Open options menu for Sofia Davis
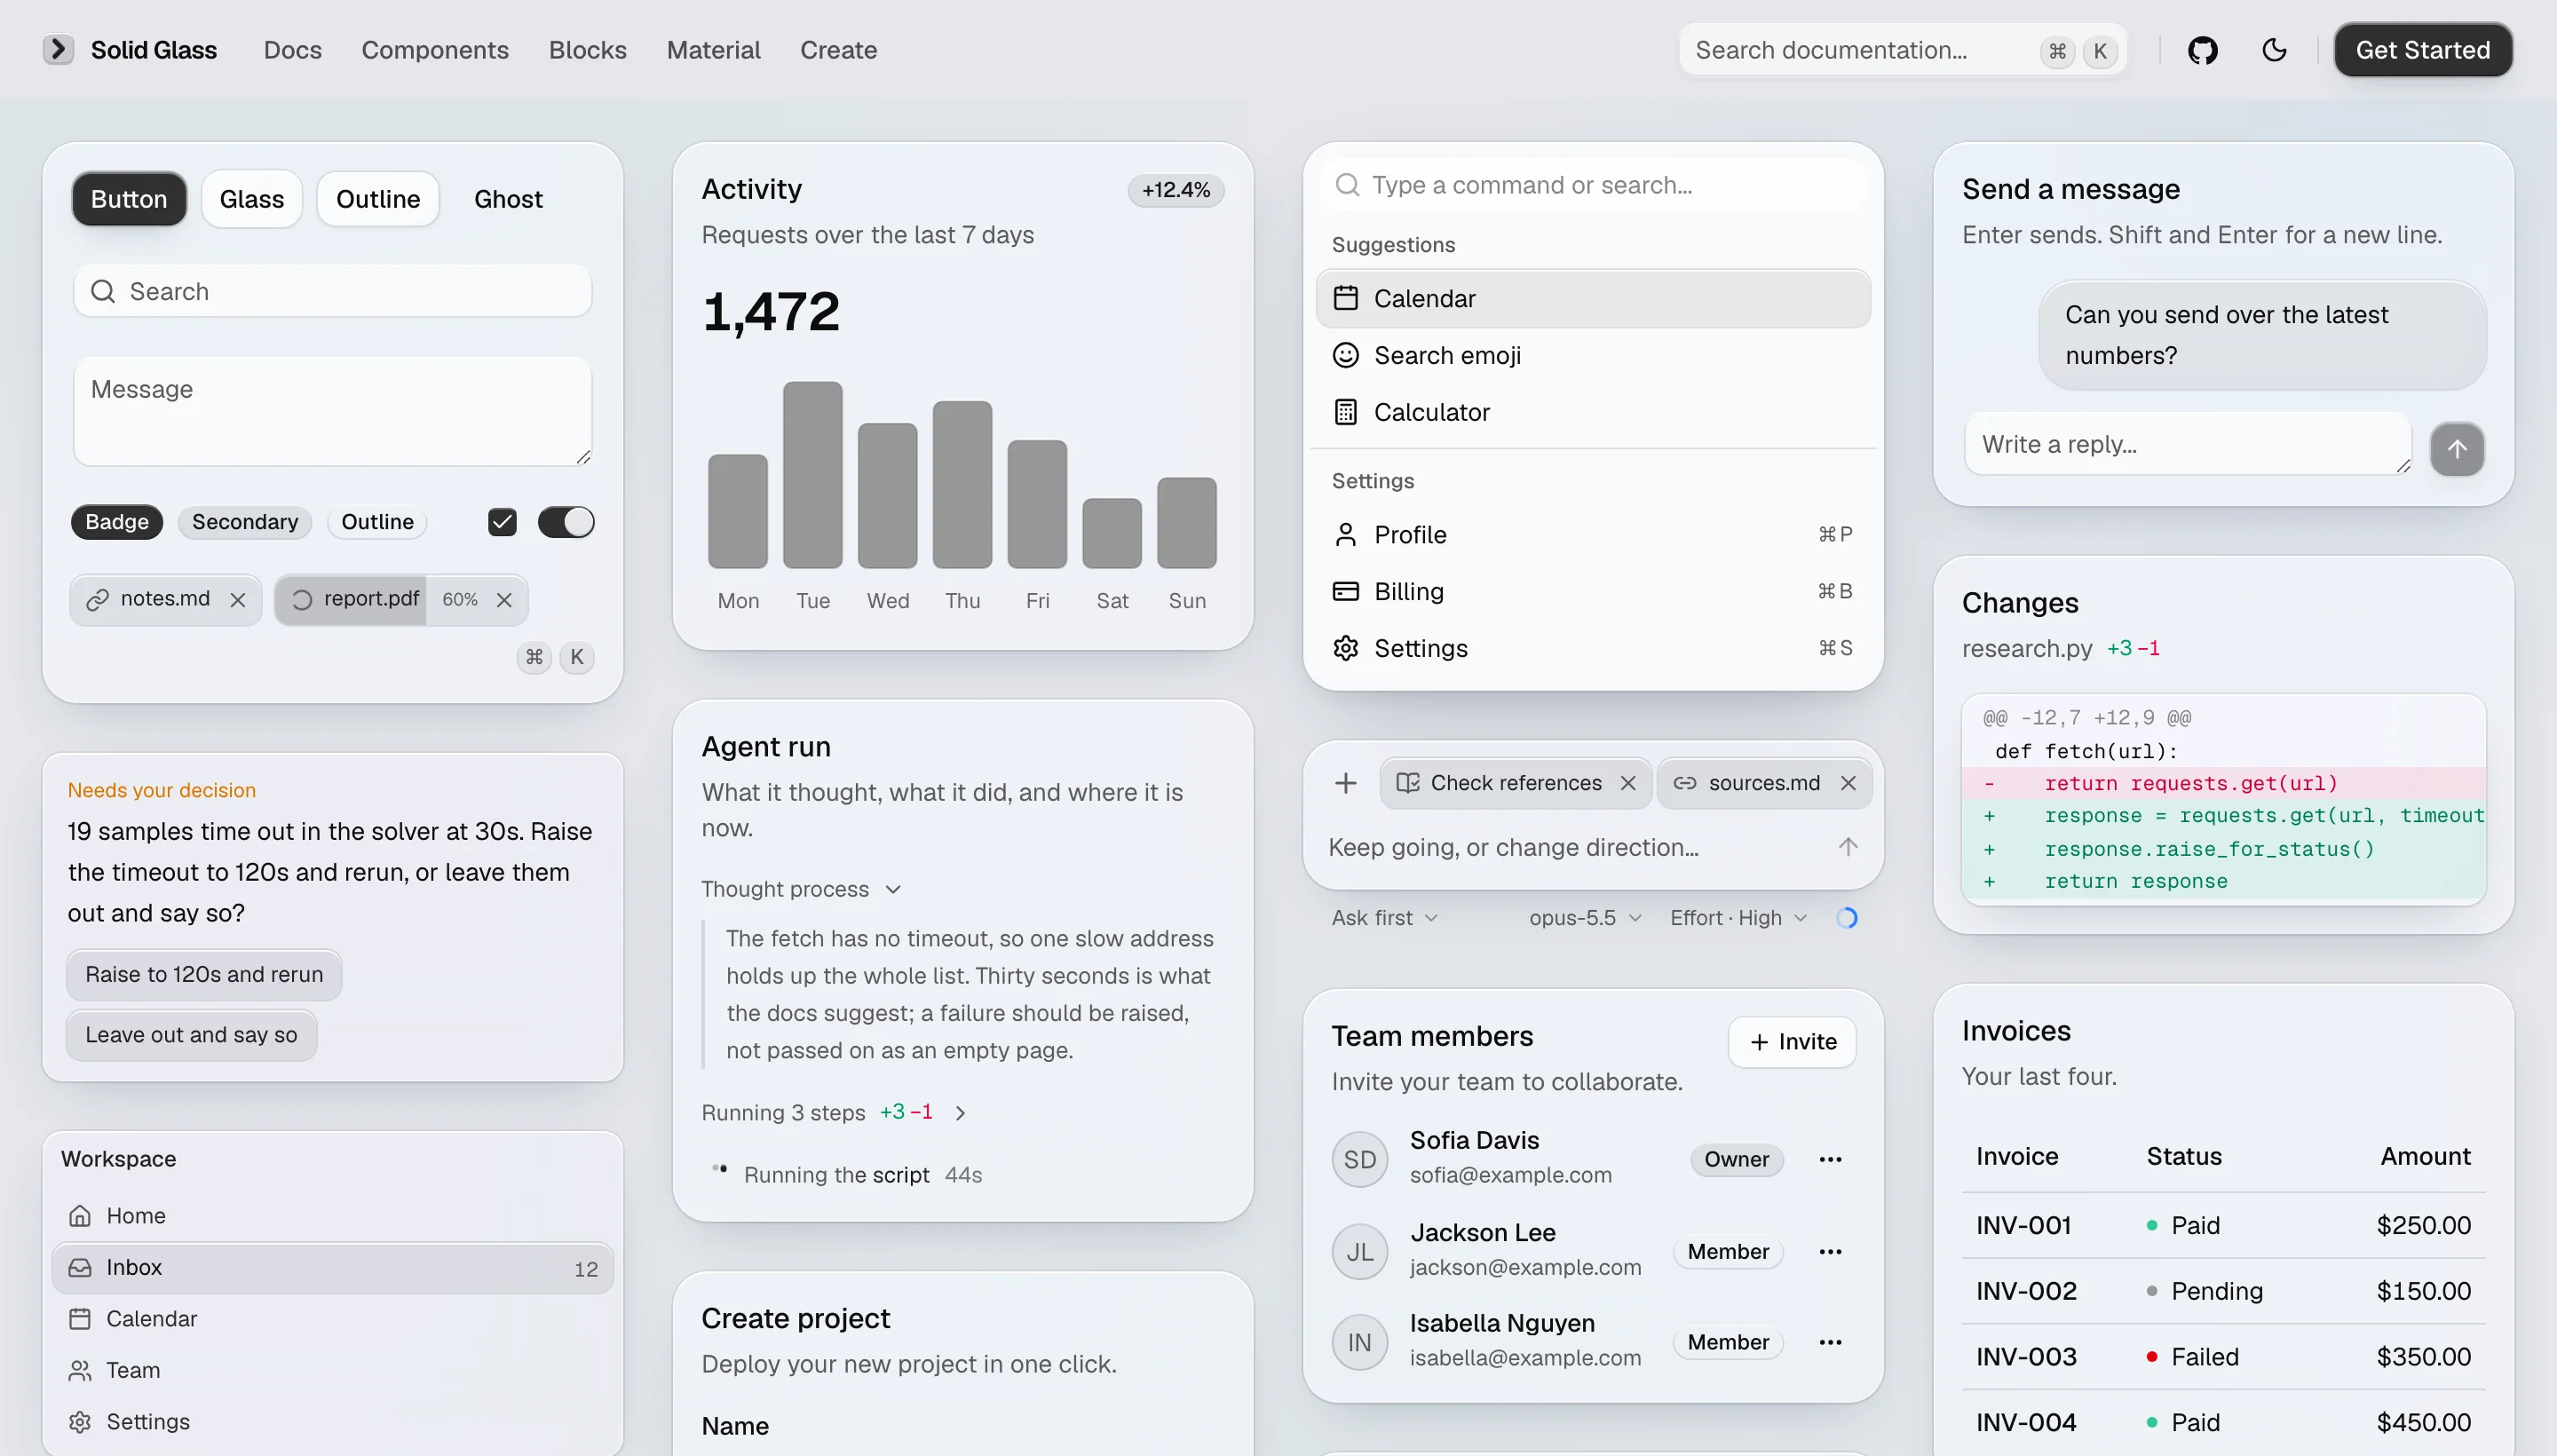This screenshot has width=2557, height=1456. [1830, 1159]
